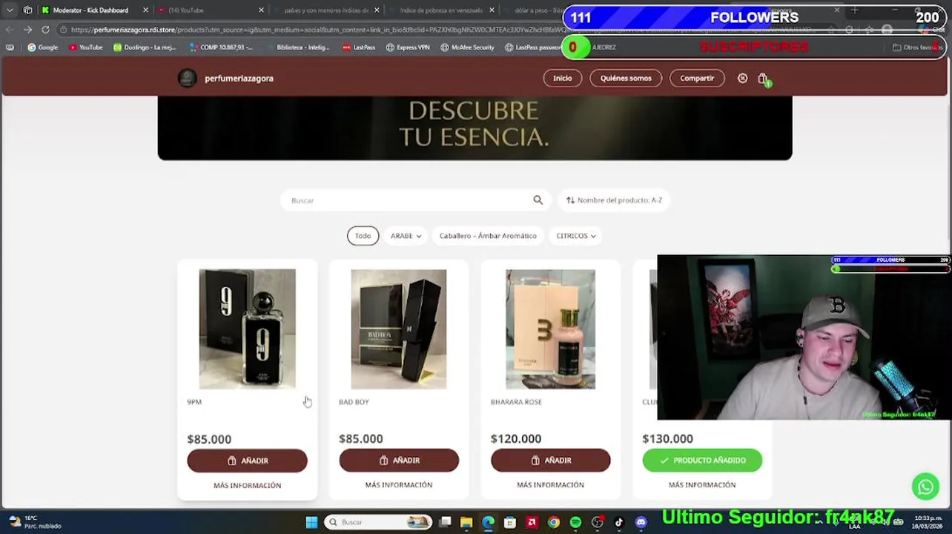Close the Kick Dashboard tab
Viewport: 952px width, 534px height.
click(145, 10)
